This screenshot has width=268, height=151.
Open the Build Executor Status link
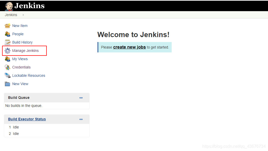(27, 119)
